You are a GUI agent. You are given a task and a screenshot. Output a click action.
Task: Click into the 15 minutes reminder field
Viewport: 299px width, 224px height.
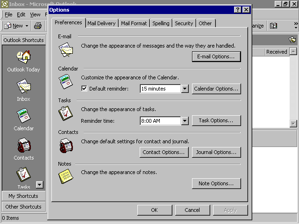pos(160,89)
